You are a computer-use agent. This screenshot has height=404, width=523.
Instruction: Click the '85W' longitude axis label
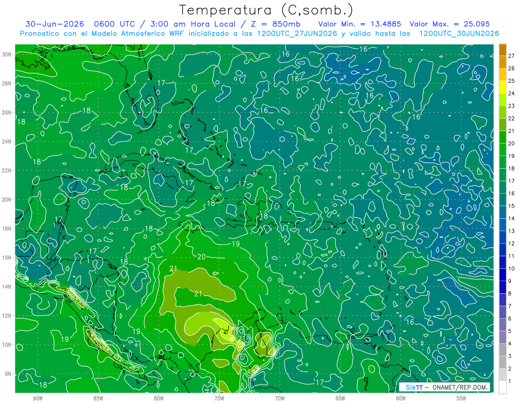tap(98, 398)
